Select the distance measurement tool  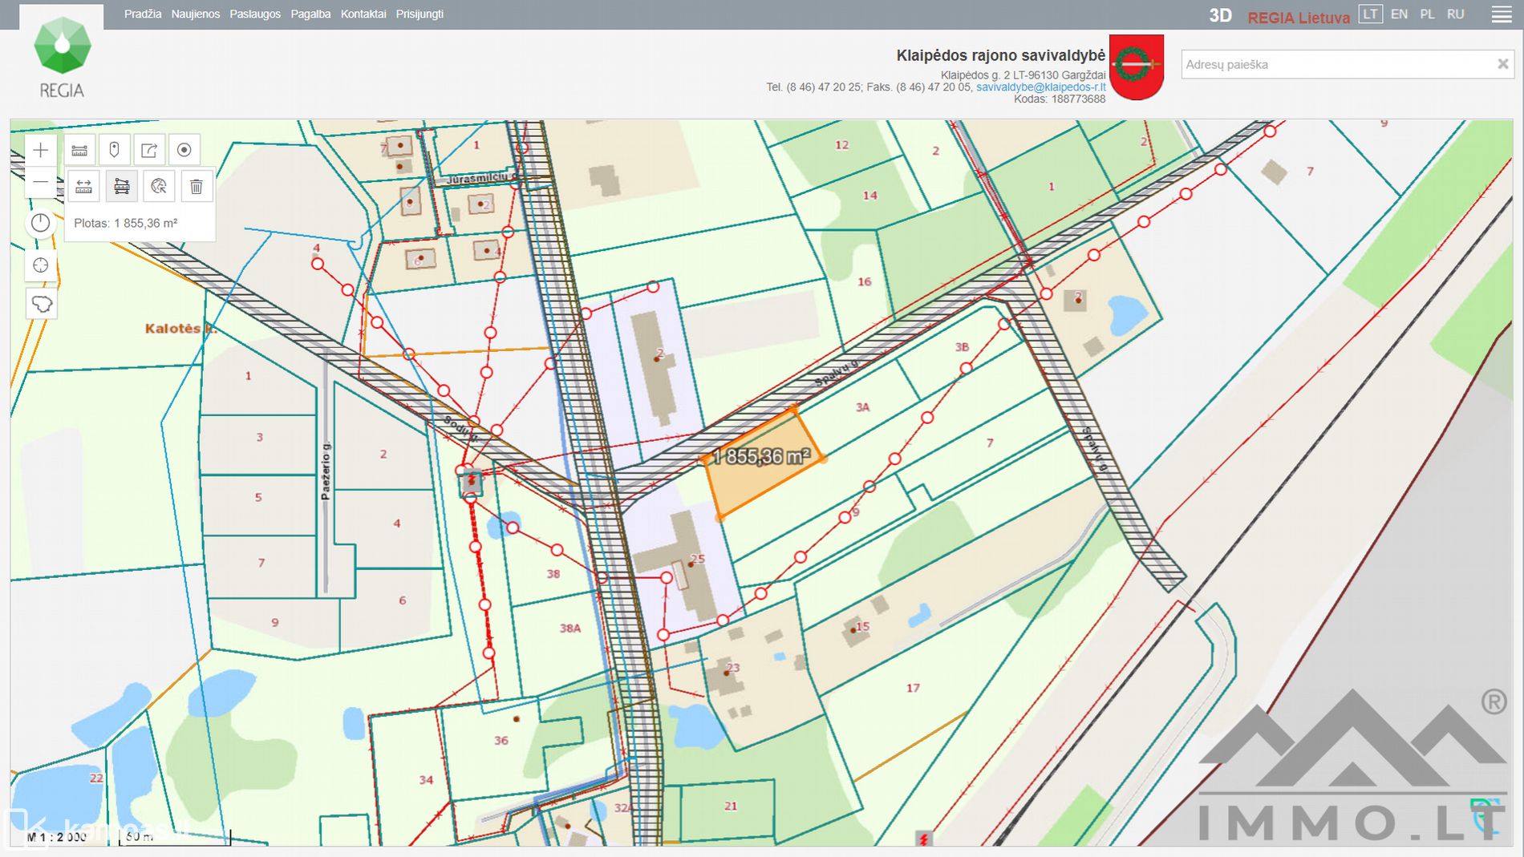click(x=83, y=187)
